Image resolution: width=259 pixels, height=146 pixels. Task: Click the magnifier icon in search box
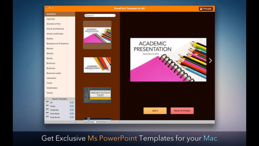tap(86, 15)
